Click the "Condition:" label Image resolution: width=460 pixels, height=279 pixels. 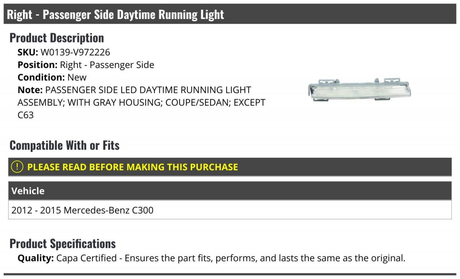(x=41, y=77)
